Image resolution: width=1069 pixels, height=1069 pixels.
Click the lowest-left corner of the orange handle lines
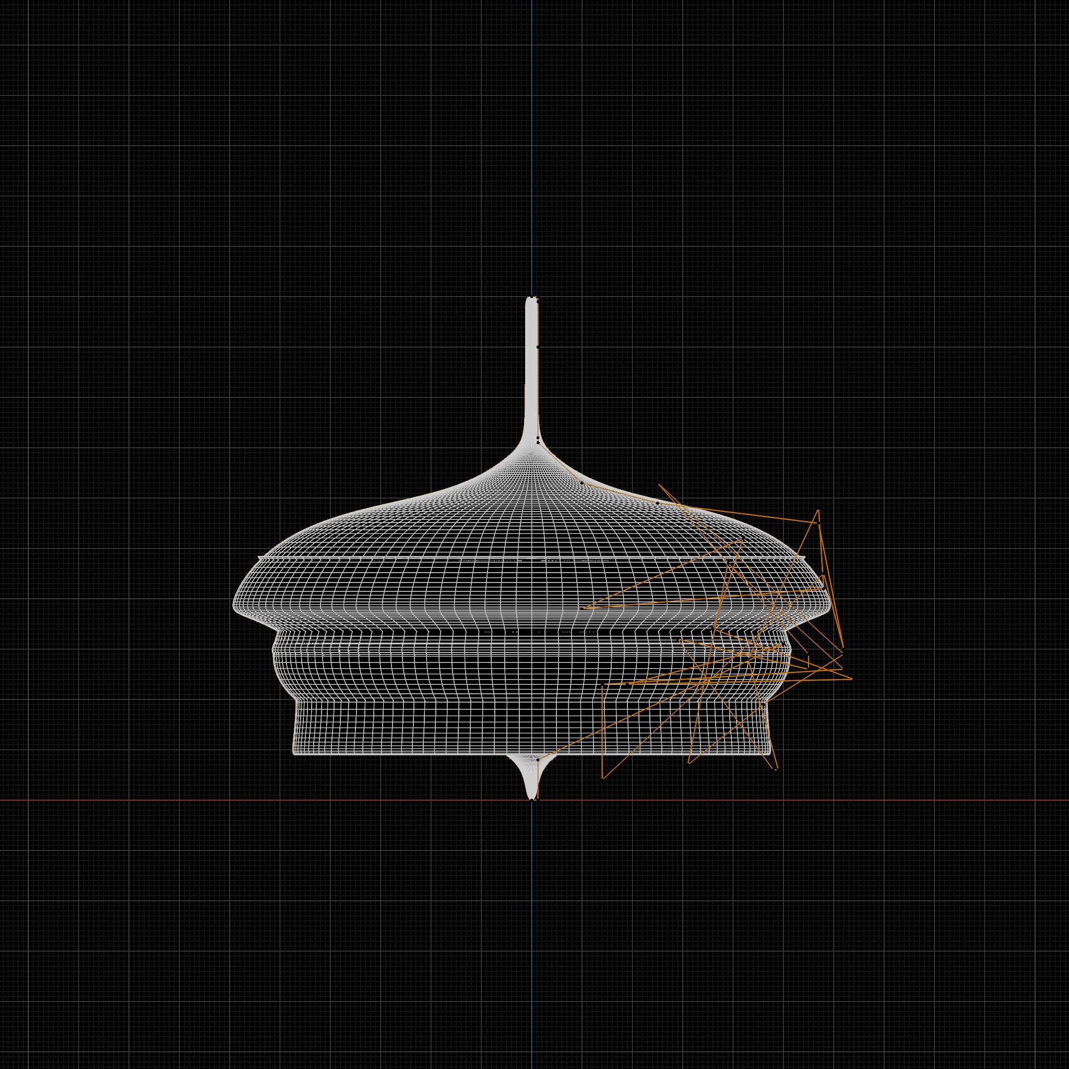[602, 778]
